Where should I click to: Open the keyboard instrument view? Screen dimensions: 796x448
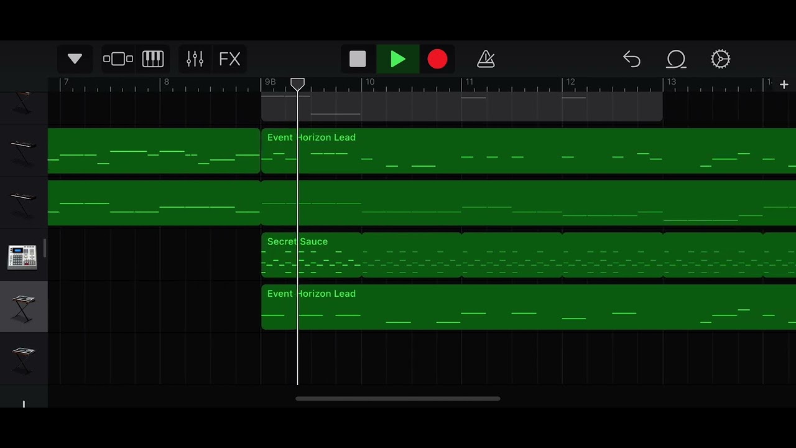[153, 59]
